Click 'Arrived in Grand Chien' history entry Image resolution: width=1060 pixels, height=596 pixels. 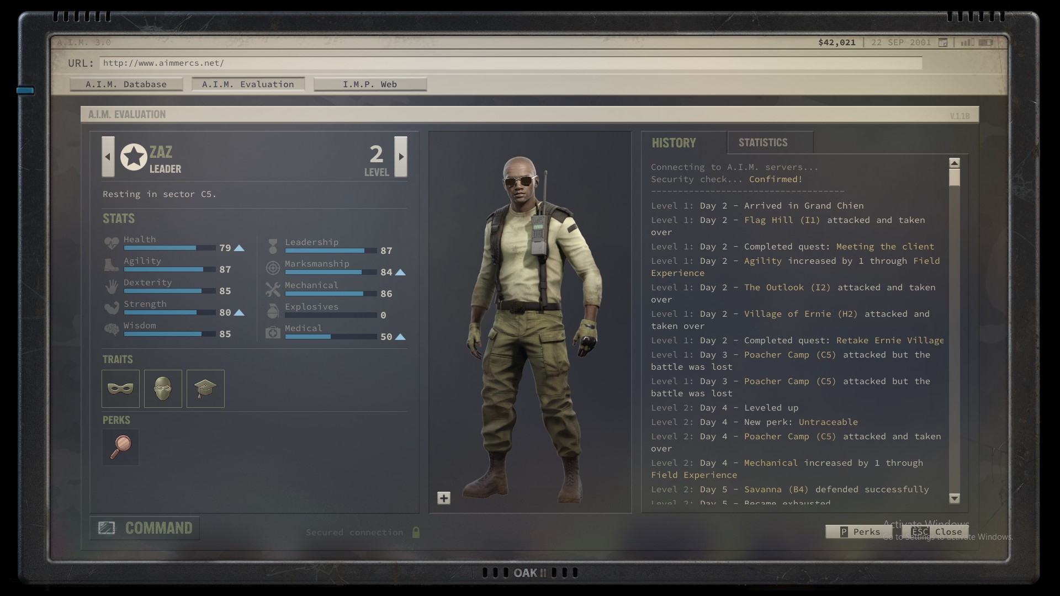tap(804, 206)
